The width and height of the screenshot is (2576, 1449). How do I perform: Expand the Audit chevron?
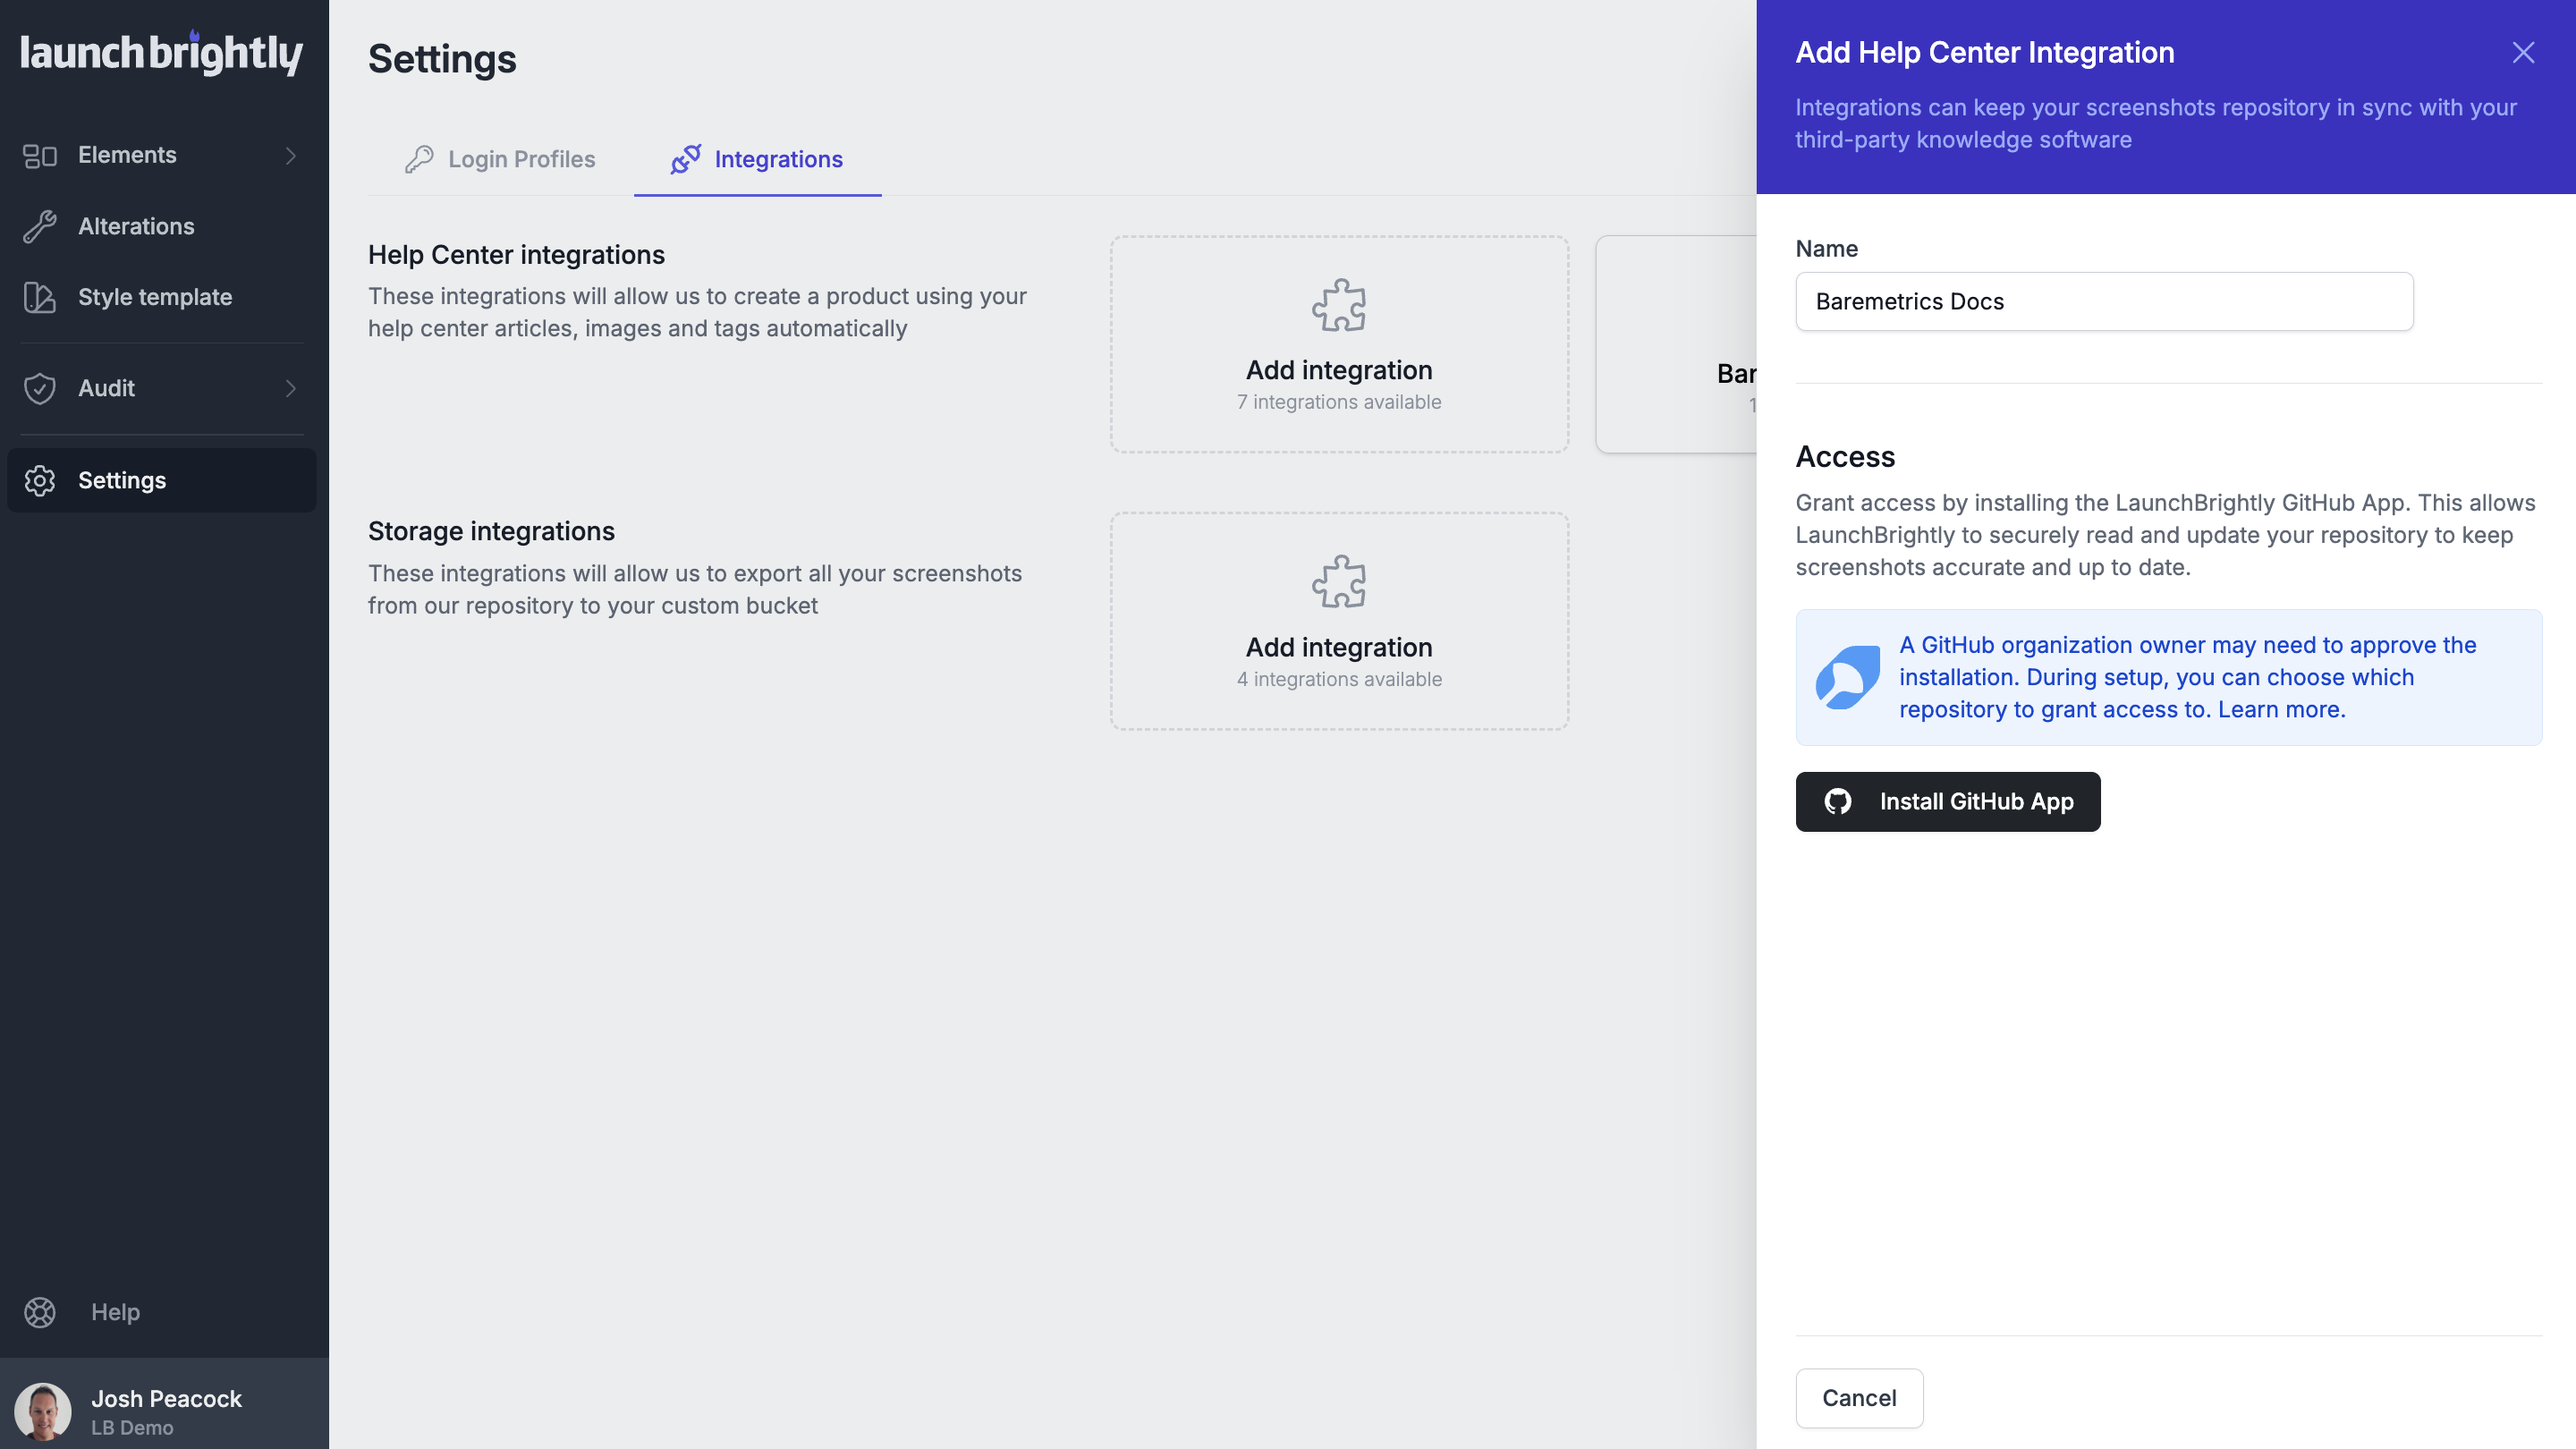(x=291, y=388)
